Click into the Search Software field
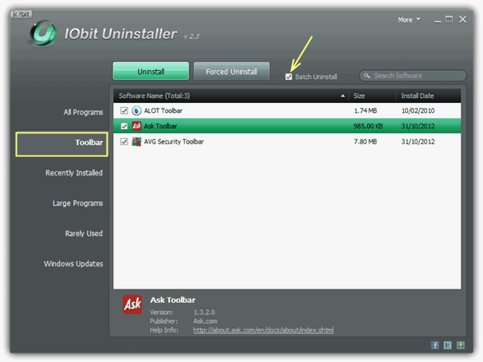The image size is (483, 362). point(413,76)
